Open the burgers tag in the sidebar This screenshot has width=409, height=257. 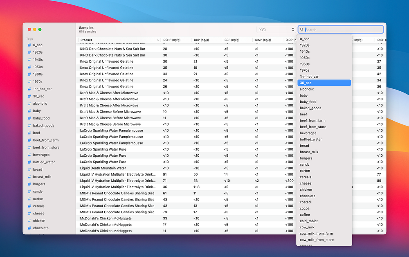[39, 184]
